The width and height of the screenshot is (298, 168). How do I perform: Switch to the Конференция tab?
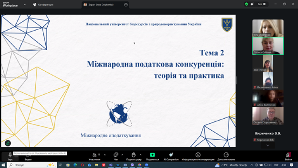(43, 4)
